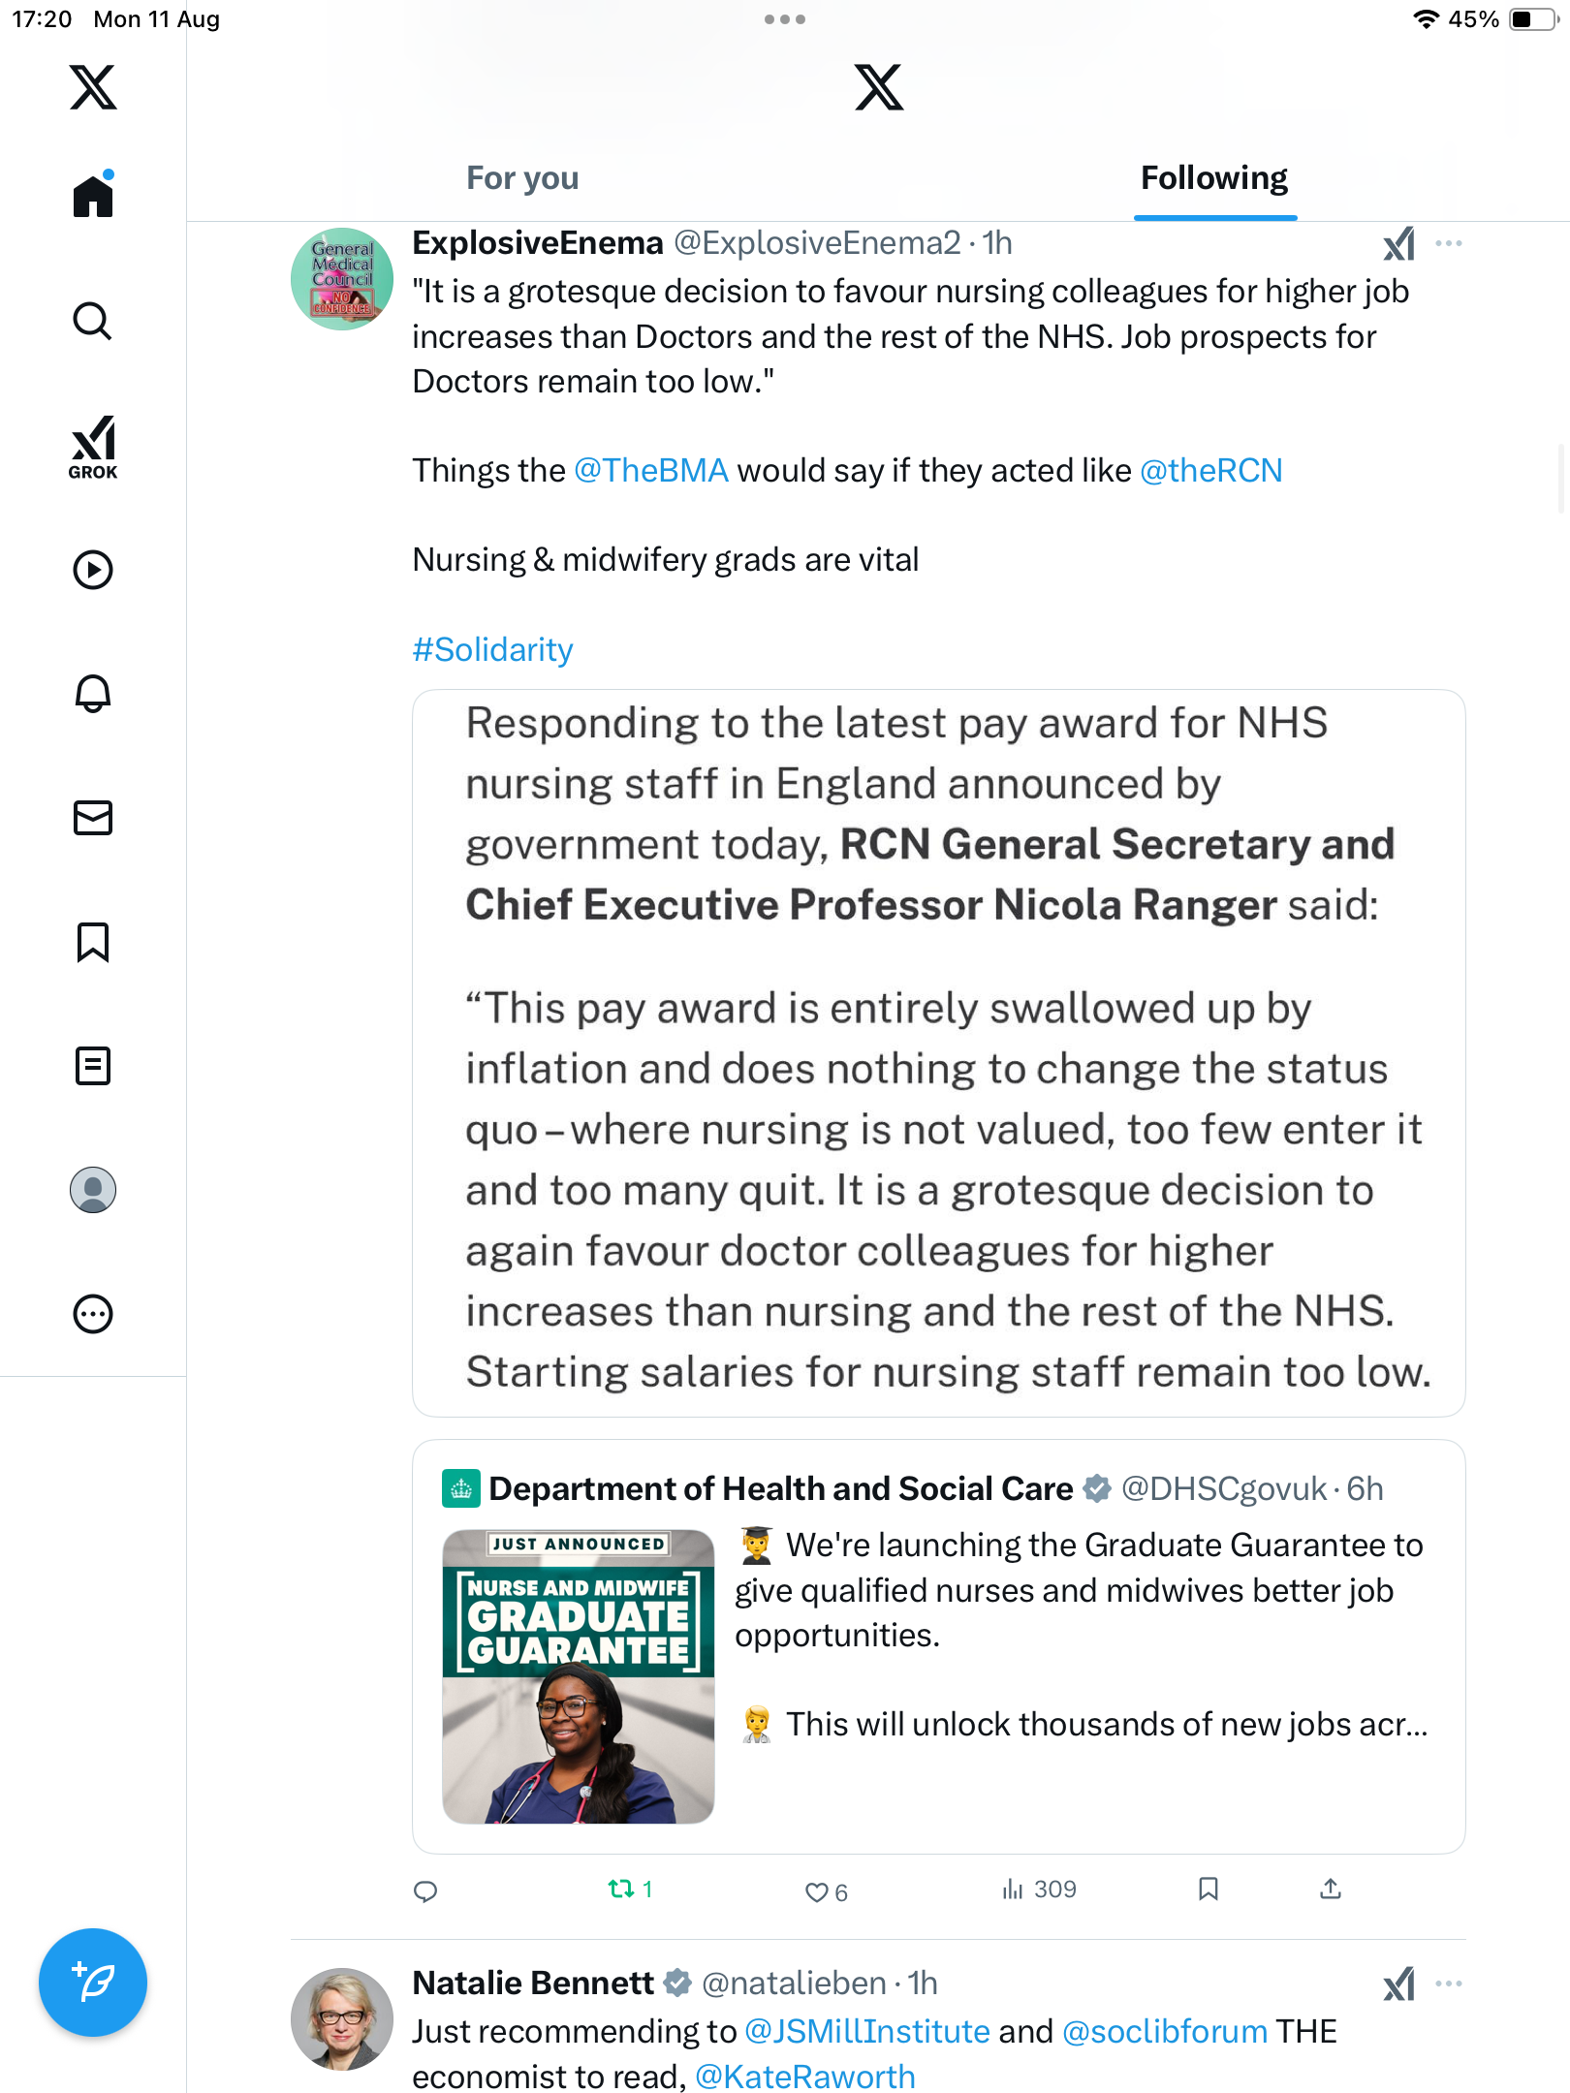Undo repost on ExplosiveEnema post
This screenshot has width=1570, height=2093.
(x=621, y=1889)
